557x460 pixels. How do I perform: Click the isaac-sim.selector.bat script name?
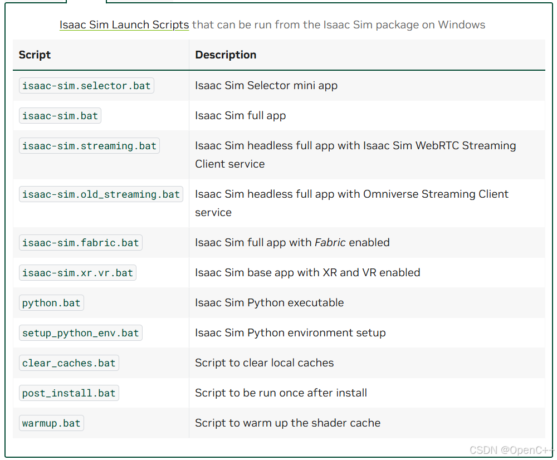[86, 86]
